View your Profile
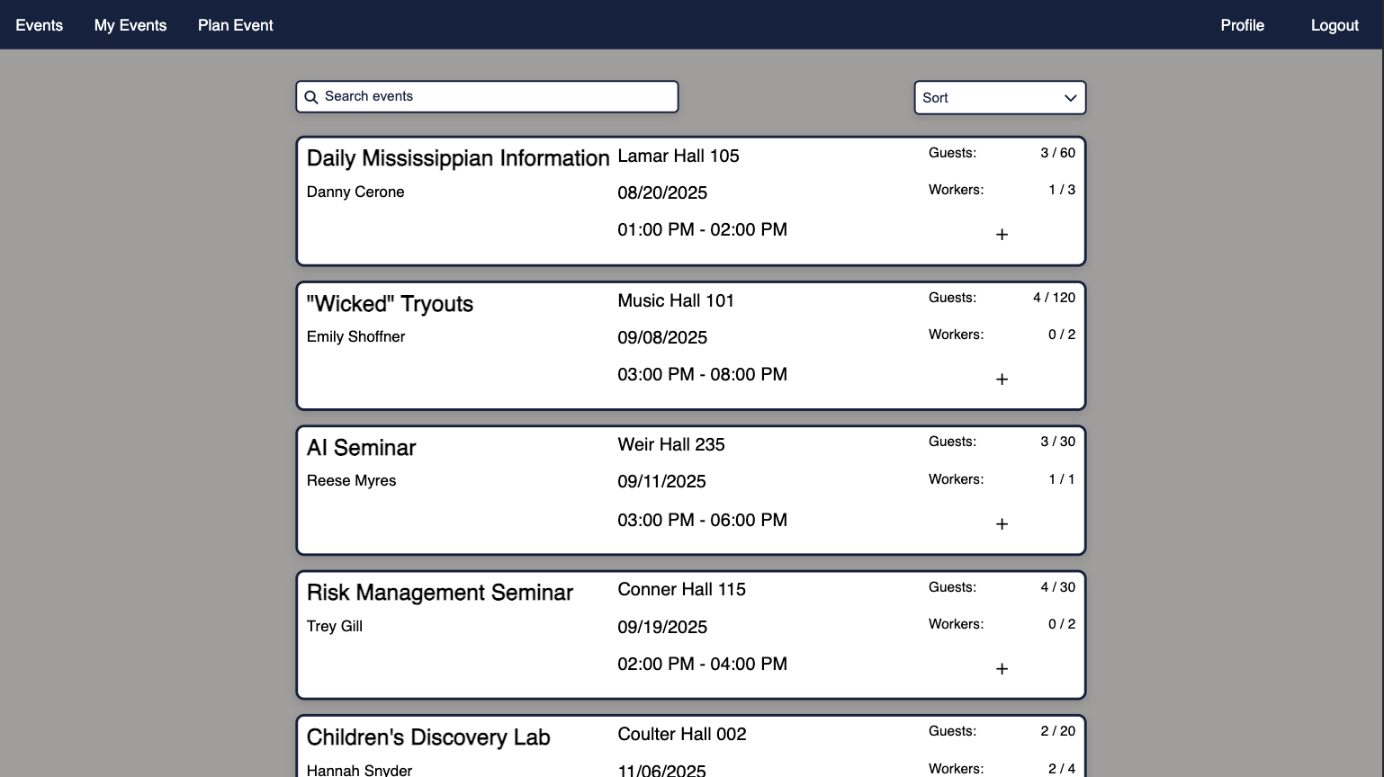Viewport: 1384px width, 777px height. (1242, 25)
